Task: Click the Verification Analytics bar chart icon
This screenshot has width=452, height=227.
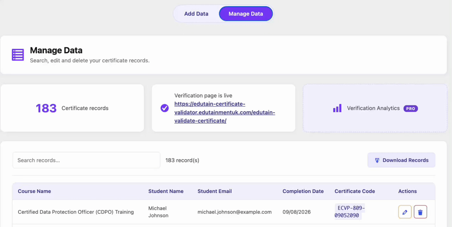Action: (x=337, y=108)
